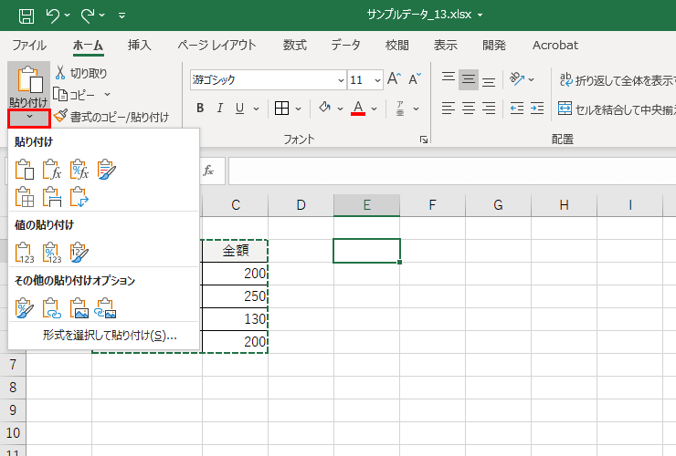This screenshot has width=676, height=456.
Task: Toggle Italic formatting
Action: tap(220, 109)
